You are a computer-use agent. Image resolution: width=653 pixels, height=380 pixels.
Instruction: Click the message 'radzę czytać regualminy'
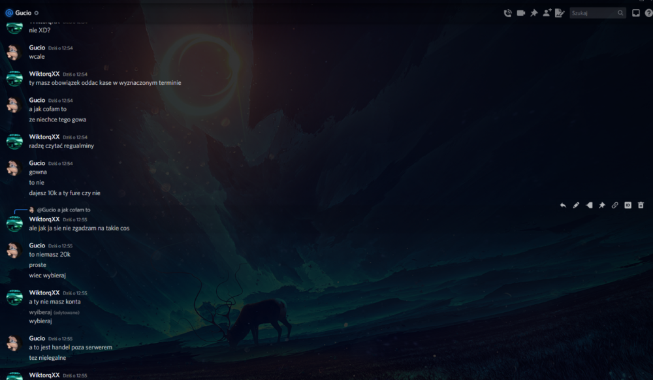pyautogui.click(x=61, y=146)
